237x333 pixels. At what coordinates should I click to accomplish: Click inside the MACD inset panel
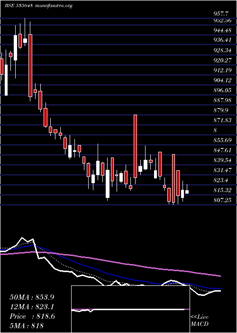tap(130, 309)
